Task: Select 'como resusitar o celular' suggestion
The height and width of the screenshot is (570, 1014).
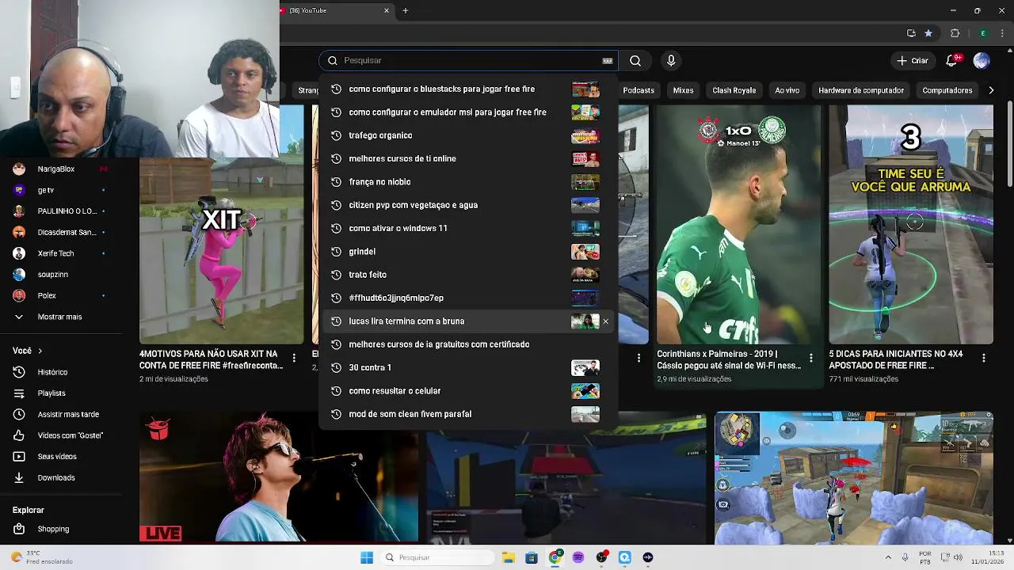Action: click(x=468, y=391)
